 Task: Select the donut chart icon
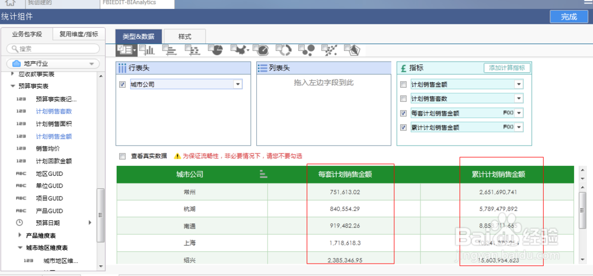pos(283,50)
